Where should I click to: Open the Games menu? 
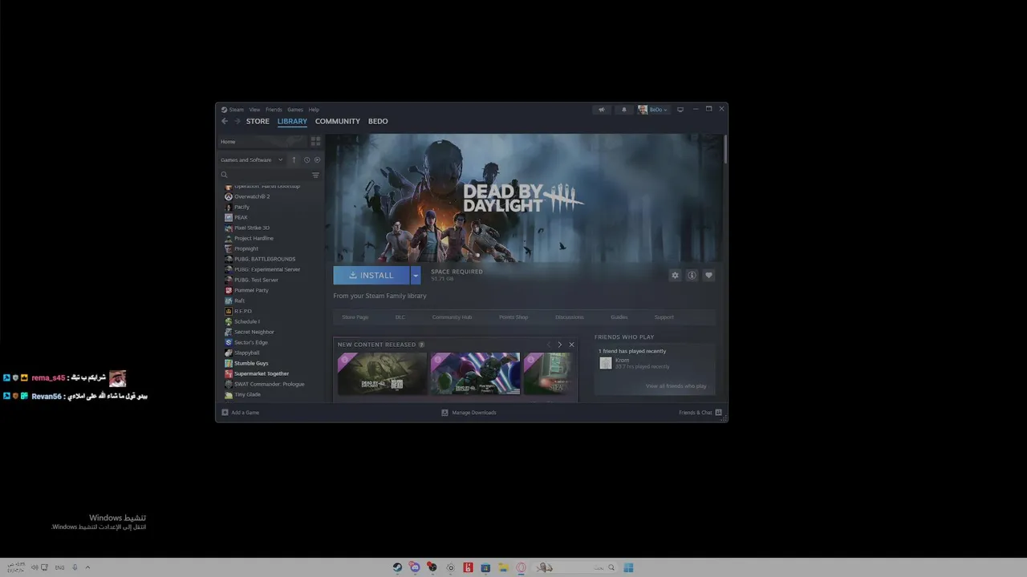[x=295, y=110]
